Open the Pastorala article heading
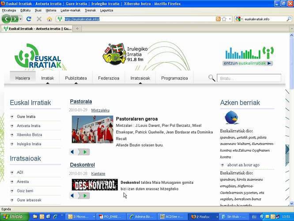294x221 pixels. tap(81, 102)
